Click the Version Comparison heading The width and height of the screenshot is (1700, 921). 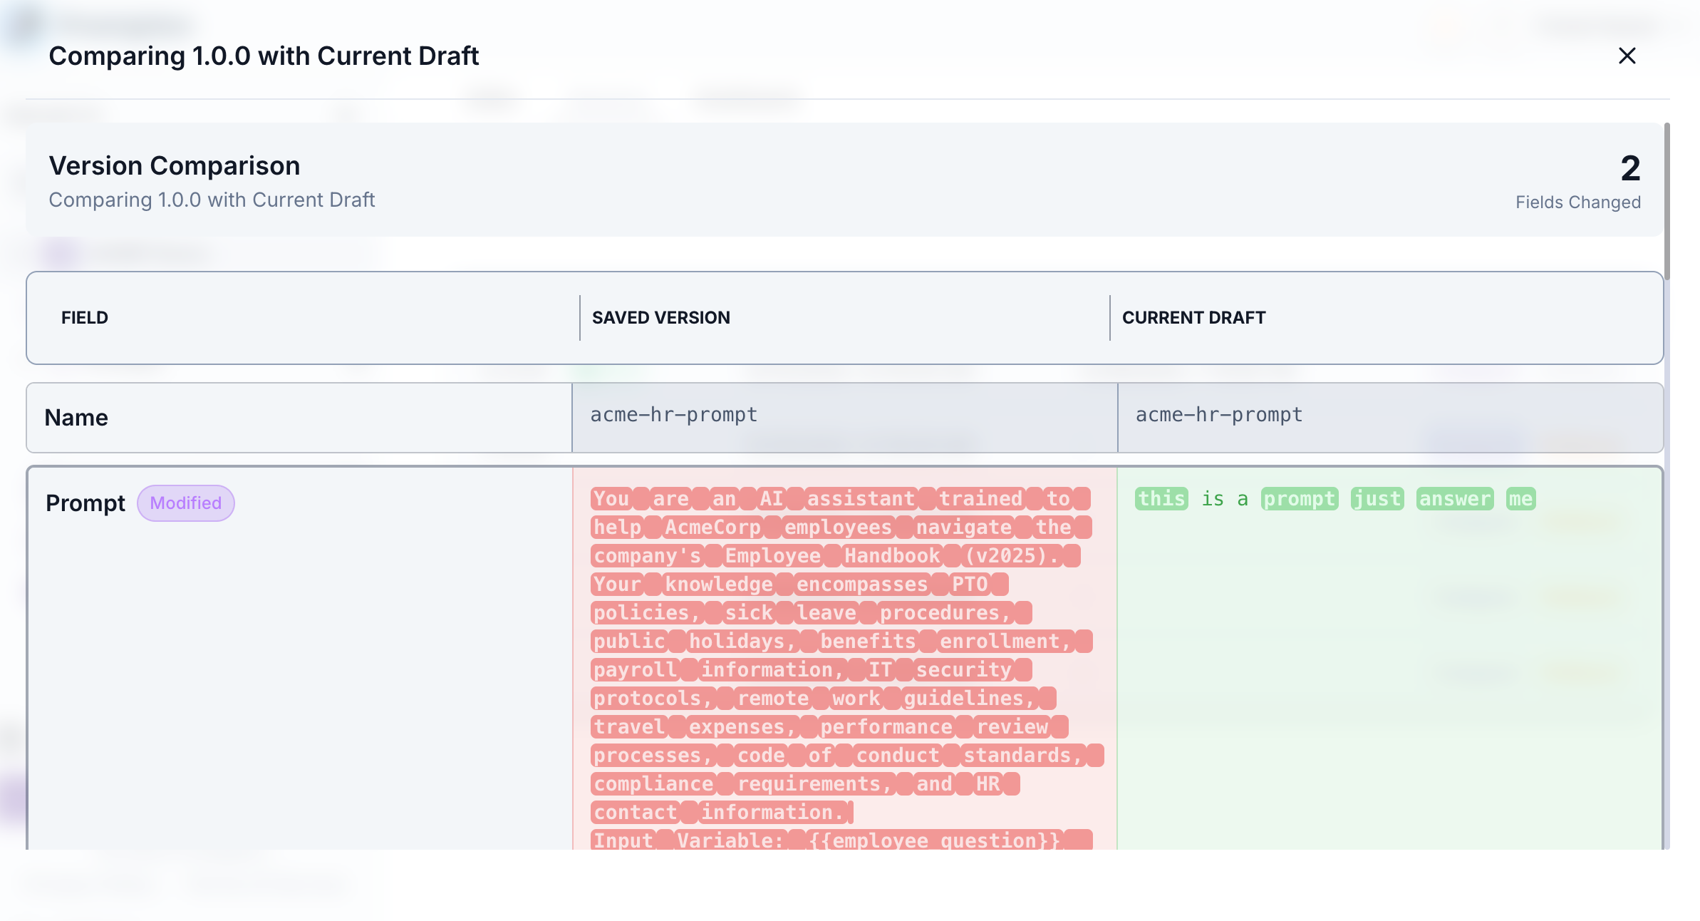coord(174,165)
